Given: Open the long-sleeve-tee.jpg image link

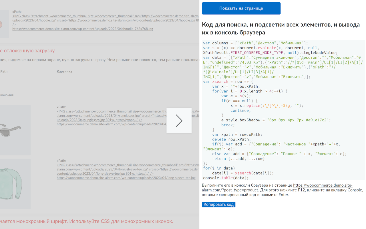Looking at the screenshot, I should coord(126,178).
